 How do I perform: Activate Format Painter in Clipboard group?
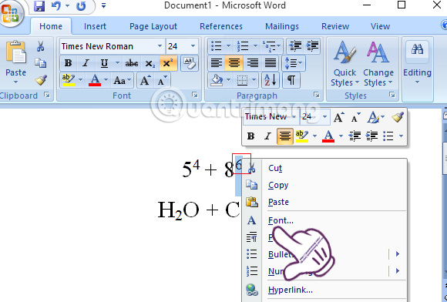pos(41,80)
